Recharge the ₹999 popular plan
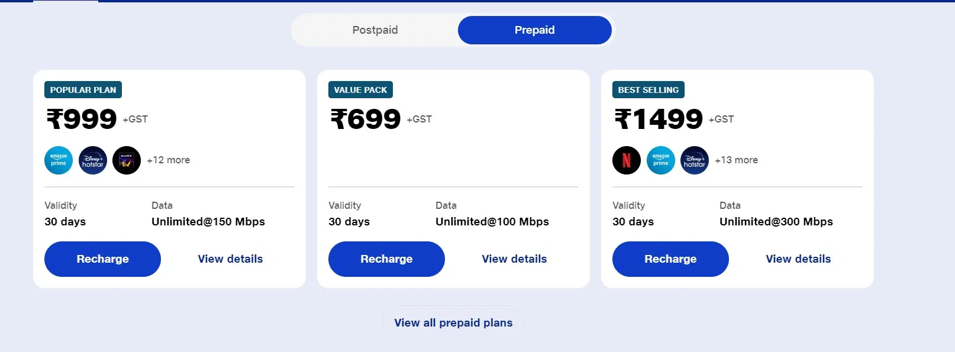 pos(102,259)
